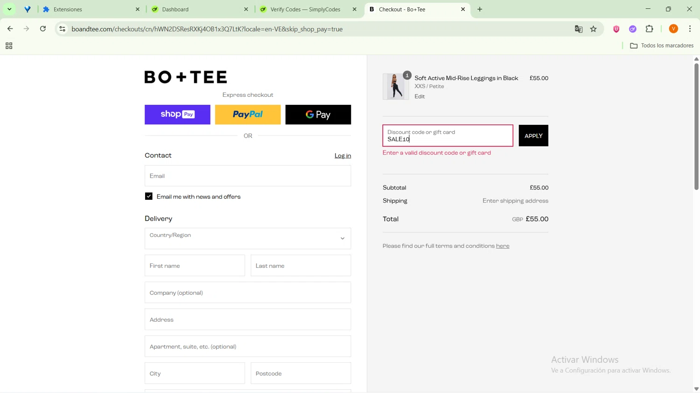Switch to the Extensiones tab
This screenshot has height=393, width=700.
point(91,9)
